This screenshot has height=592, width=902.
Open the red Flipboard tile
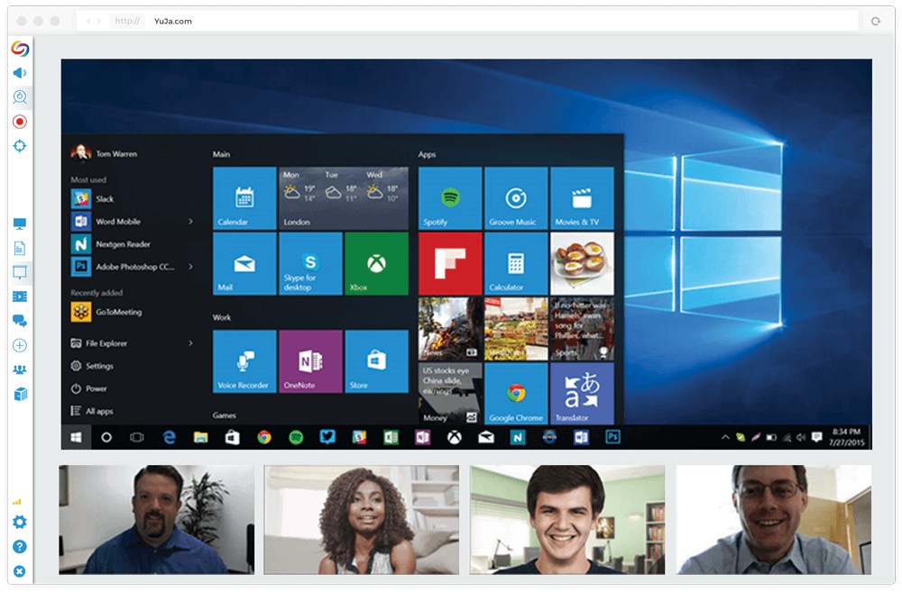(450, 264)
